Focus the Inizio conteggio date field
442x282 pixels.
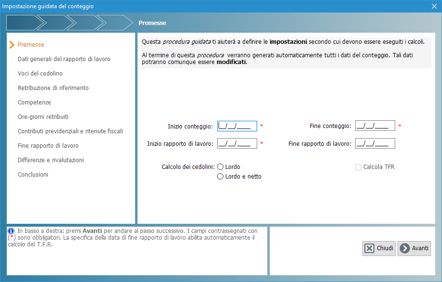237,126
